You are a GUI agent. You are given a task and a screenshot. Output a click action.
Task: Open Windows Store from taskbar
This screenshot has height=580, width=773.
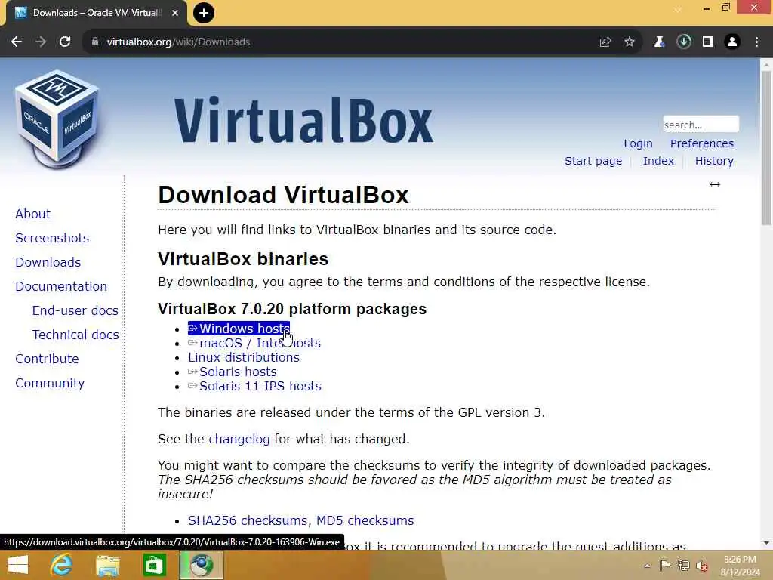pyautogui.click(x=154, y=565)
